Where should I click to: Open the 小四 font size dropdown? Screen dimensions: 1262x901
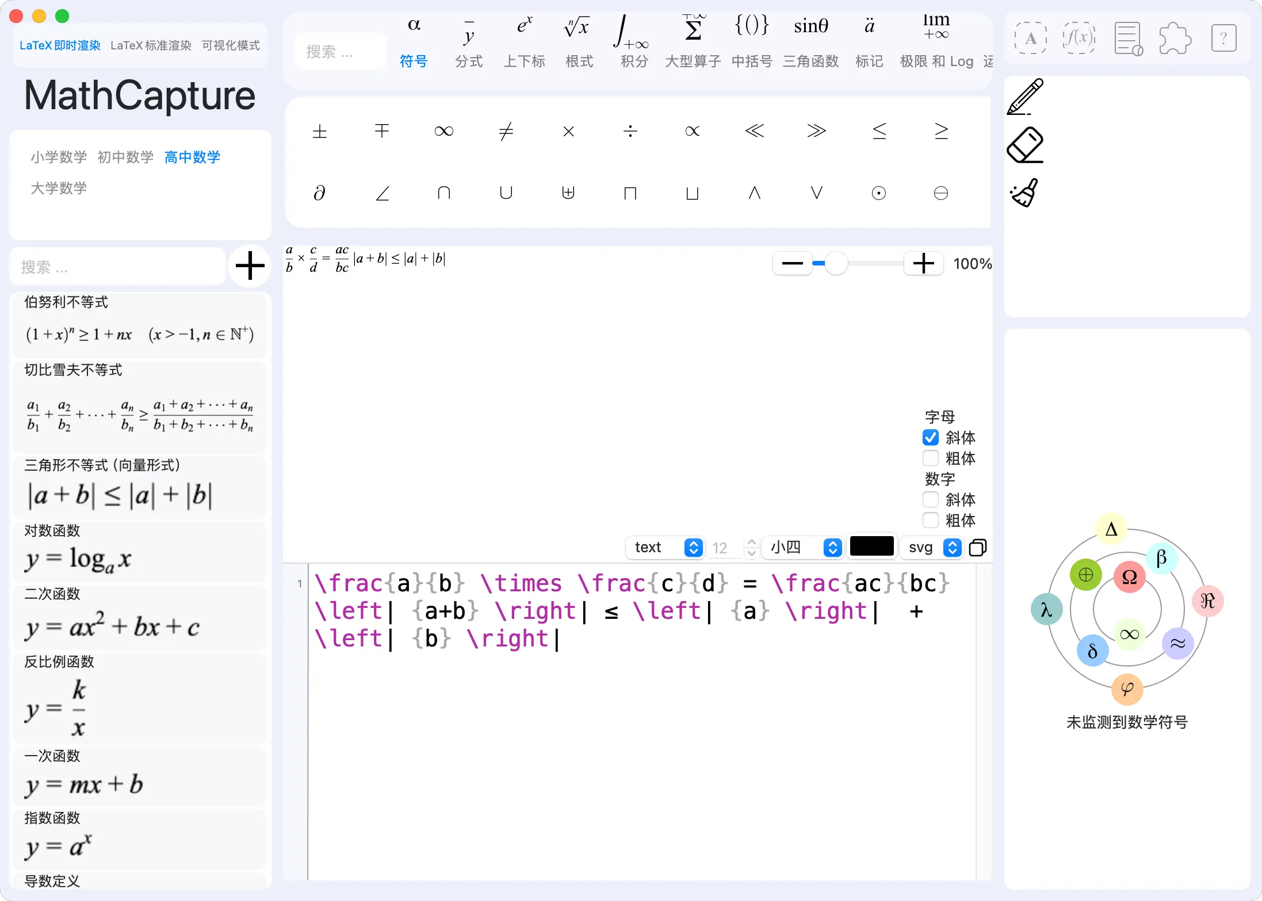coord(802,548)
